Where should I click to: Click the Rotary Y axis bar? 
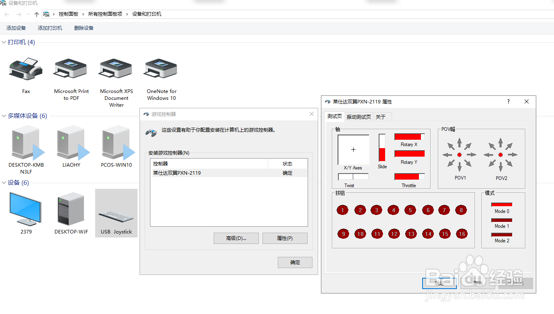click(x=410, y=154)
